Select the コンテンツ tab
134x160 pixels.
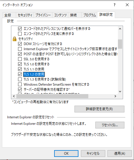click(x=60, y=15)
